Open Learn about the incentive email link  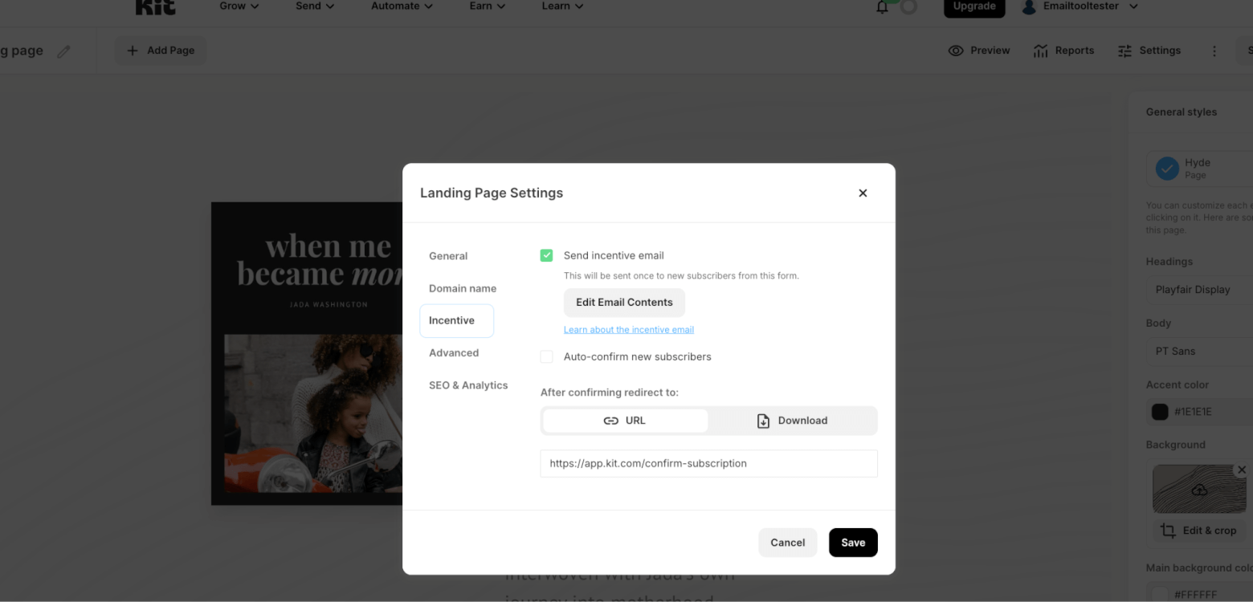(x=629, y=330)
